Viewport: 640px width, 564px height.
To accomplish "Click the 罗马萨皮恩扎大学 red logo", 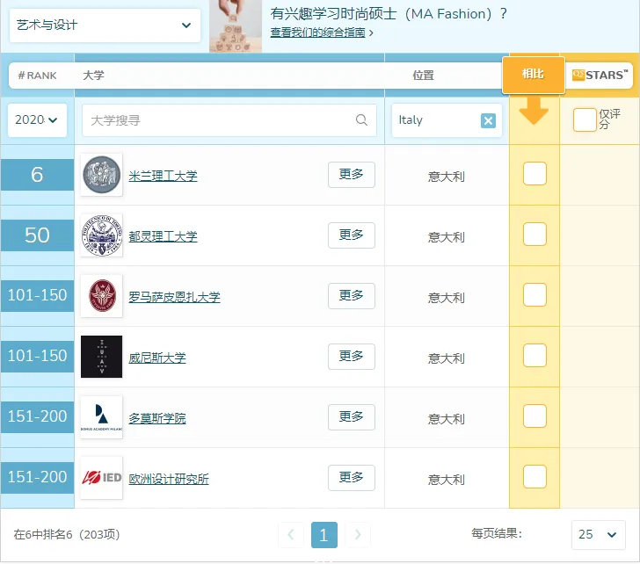I will tap(102, 296).
